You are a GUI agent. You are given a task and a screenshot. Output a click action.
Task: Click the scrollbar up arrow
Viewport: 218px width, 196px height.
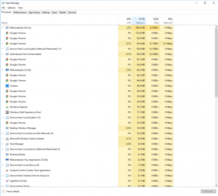click(x=216, y=27)
